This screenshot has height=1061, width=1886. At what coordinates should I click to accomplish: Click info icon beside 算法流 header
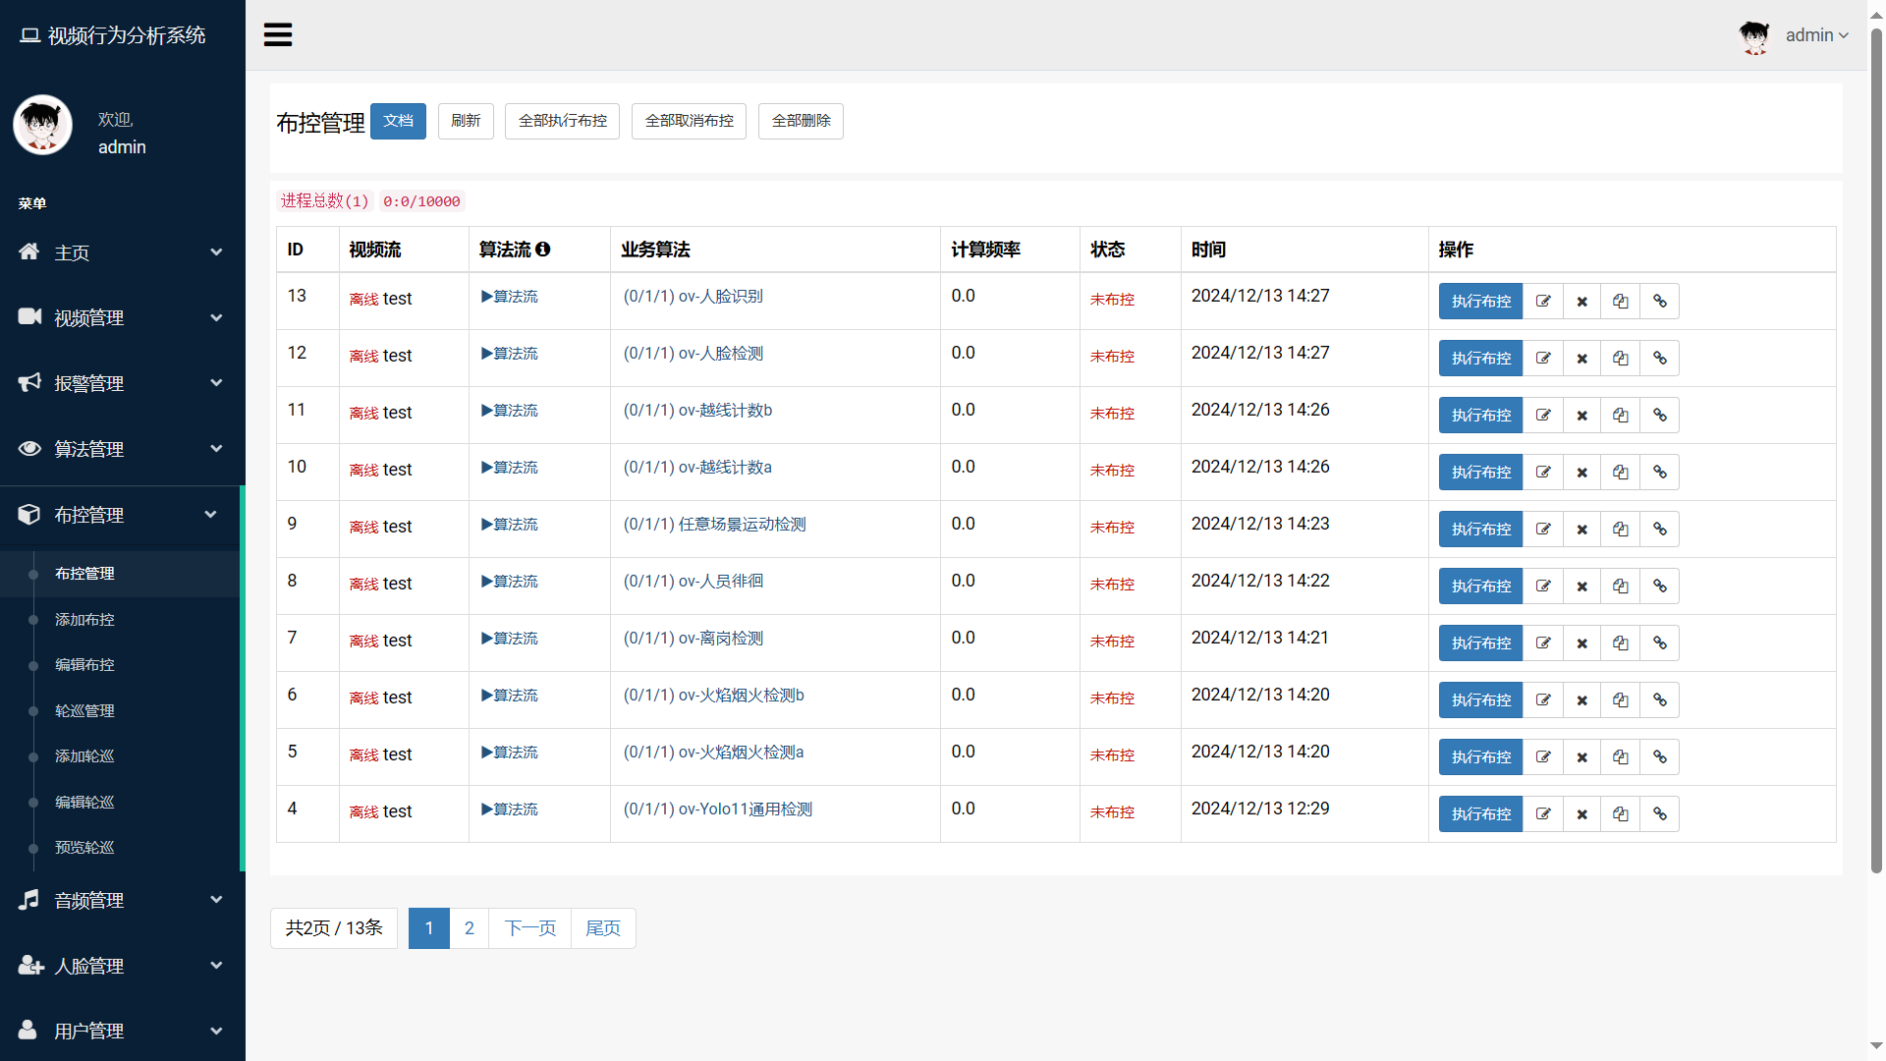(x=543, y=250)
